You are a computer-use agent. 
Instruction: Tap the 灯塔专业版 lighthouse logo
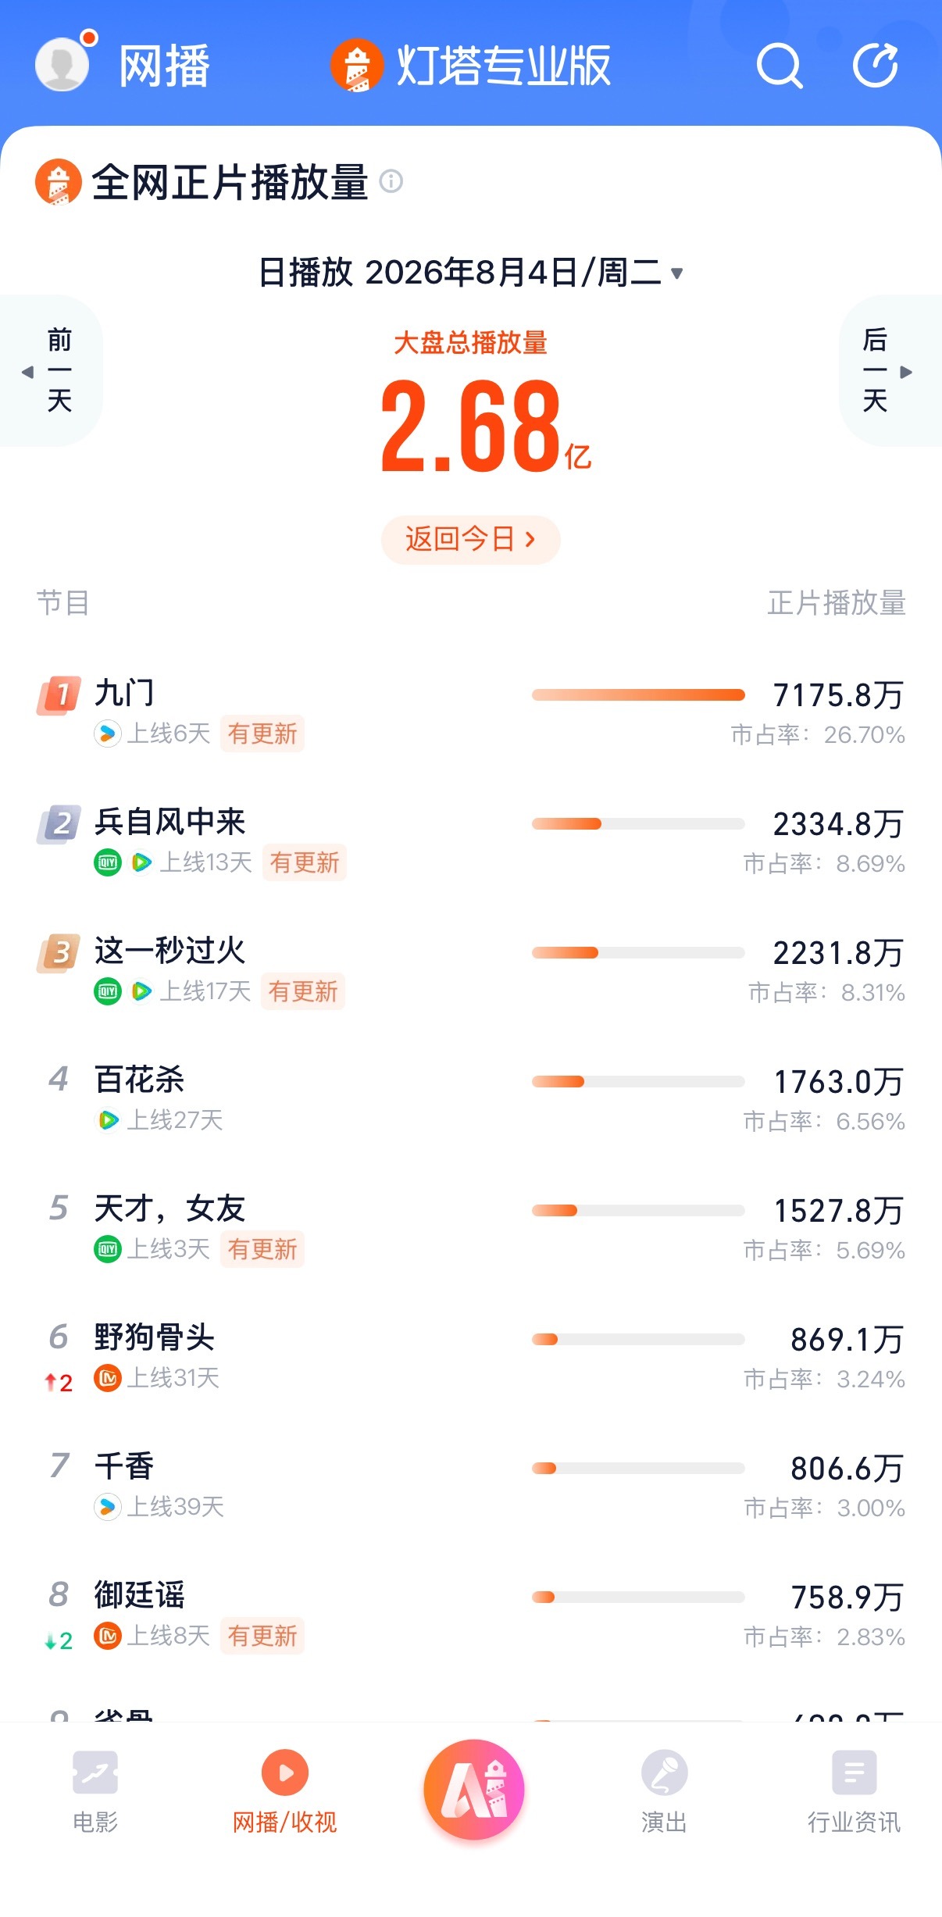pos(357,66)
